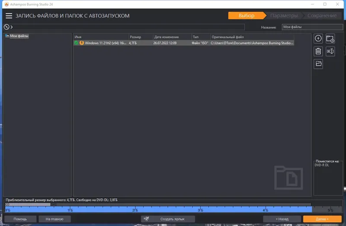Sort by the Дата изменения column header
The image size is (346, 226).
[x=172, y=37]
